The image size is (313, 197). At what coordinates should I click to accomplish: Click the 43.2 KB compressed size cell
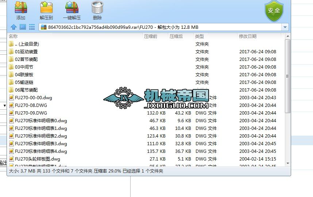click(183, 113)
